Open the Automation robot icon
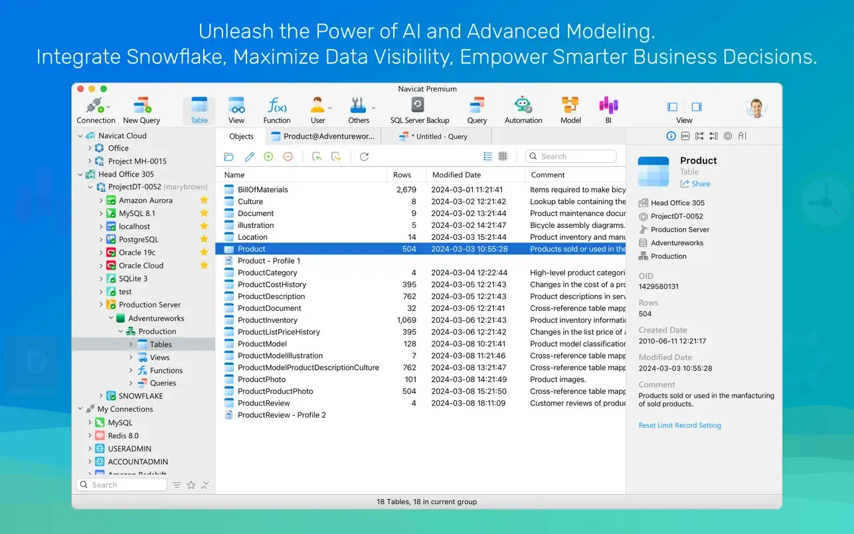The image size is (854, 534). (x=523, y=111)
